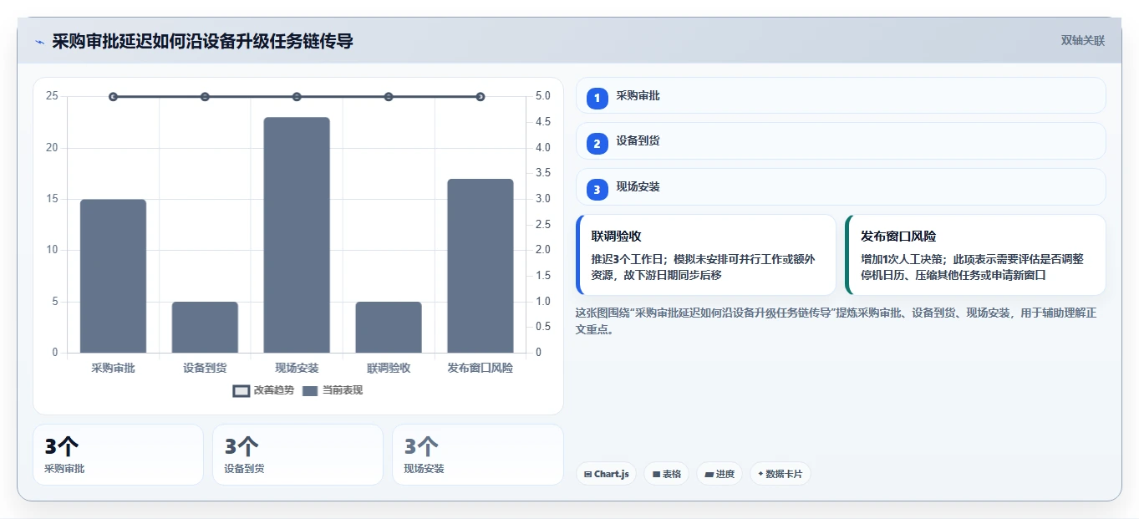Click the 联调验收 bar in the chart
The image size is (1139, 519).
[389, 327]
